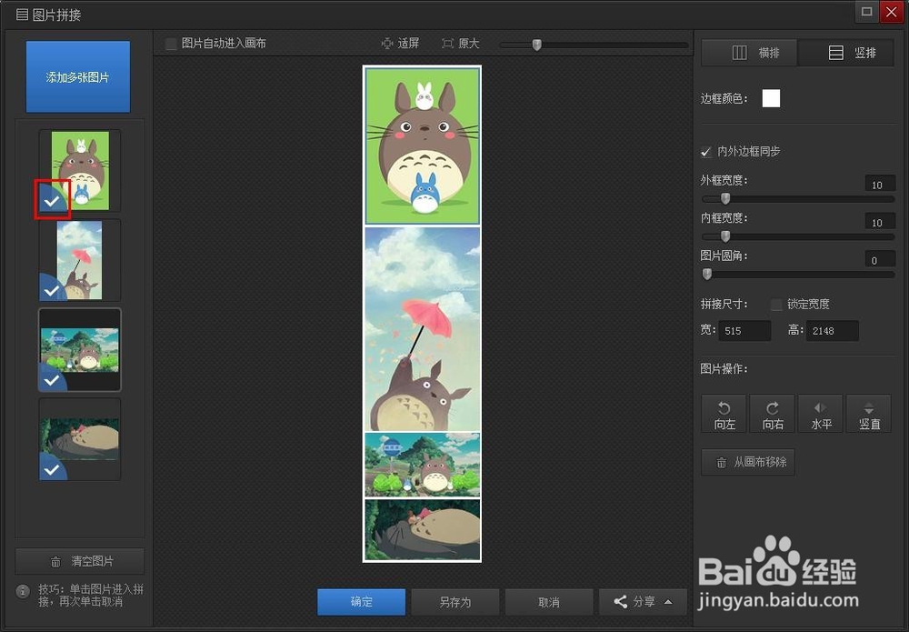Close the 图片拼接 window
909x632 pixels.
892,12
